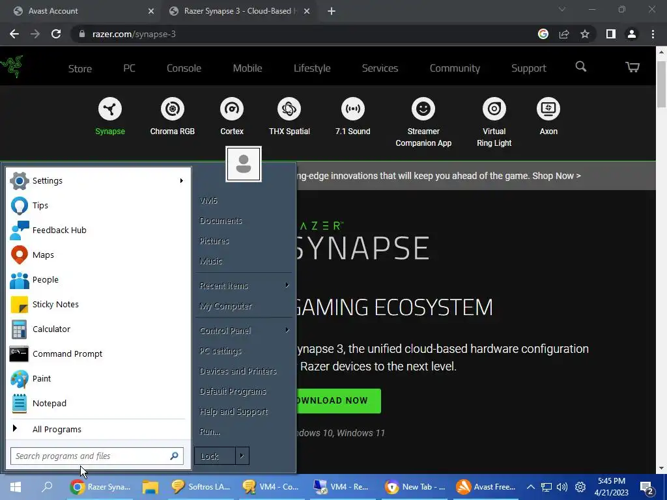667x500 pixels.
Task: Open the Razer site search
Action: (x=580, y=67)
